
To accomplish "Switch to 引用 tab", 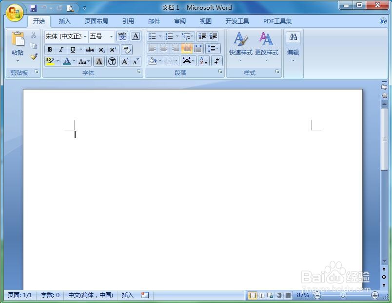I will coord(128,21).
